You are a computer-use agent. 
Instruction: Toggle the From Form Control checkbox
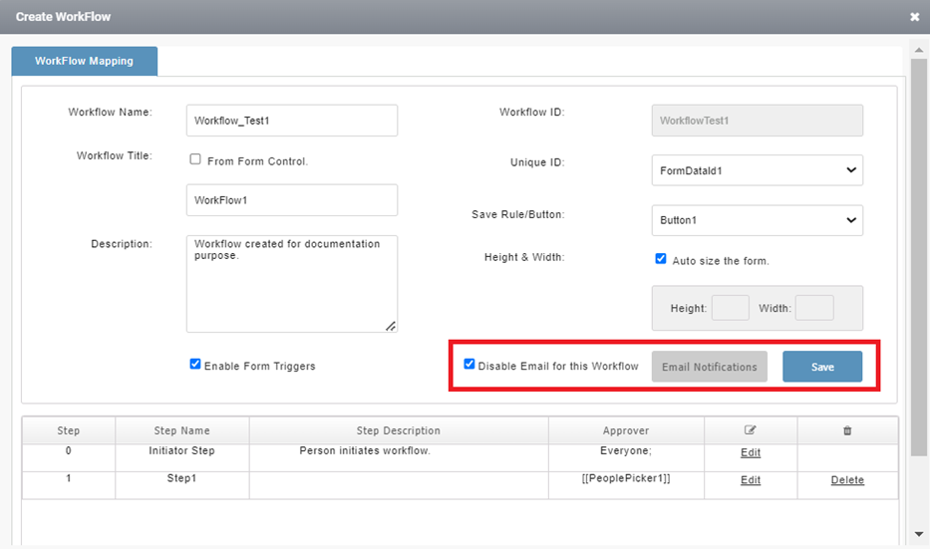point(195,159)
